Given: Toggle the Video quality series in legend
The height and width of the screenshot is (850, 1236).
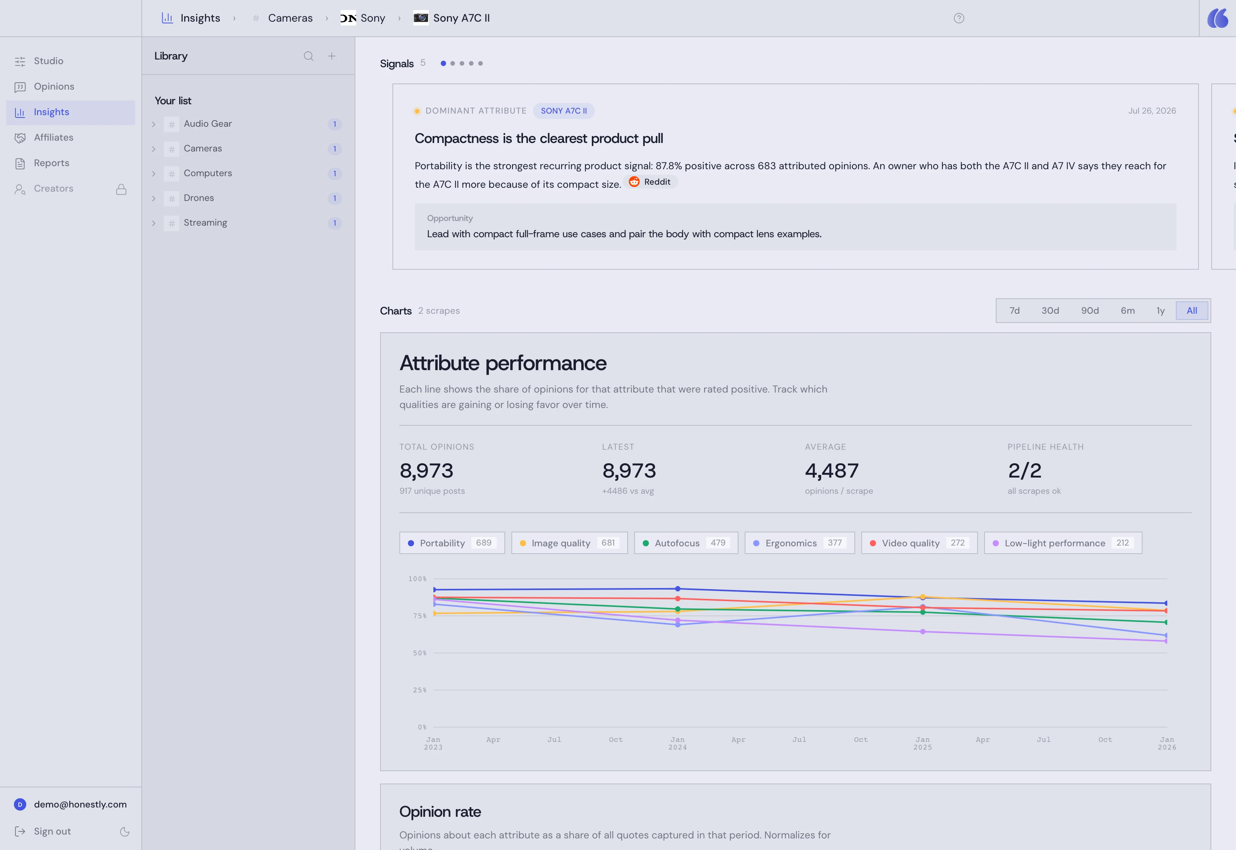Looking at the screenshot, I should coord(919,543).
